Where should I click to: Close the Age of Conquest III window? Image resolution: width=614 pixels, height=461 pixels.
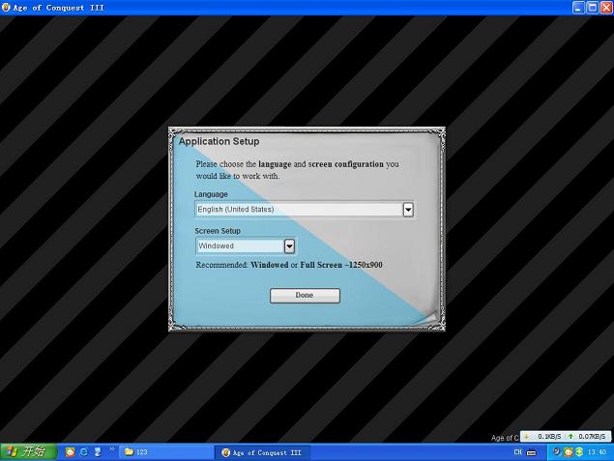tap(606, 8)
